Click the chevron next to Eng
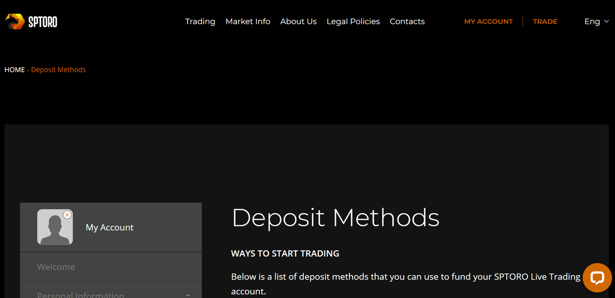615x298 pixels. click(607, 22)
